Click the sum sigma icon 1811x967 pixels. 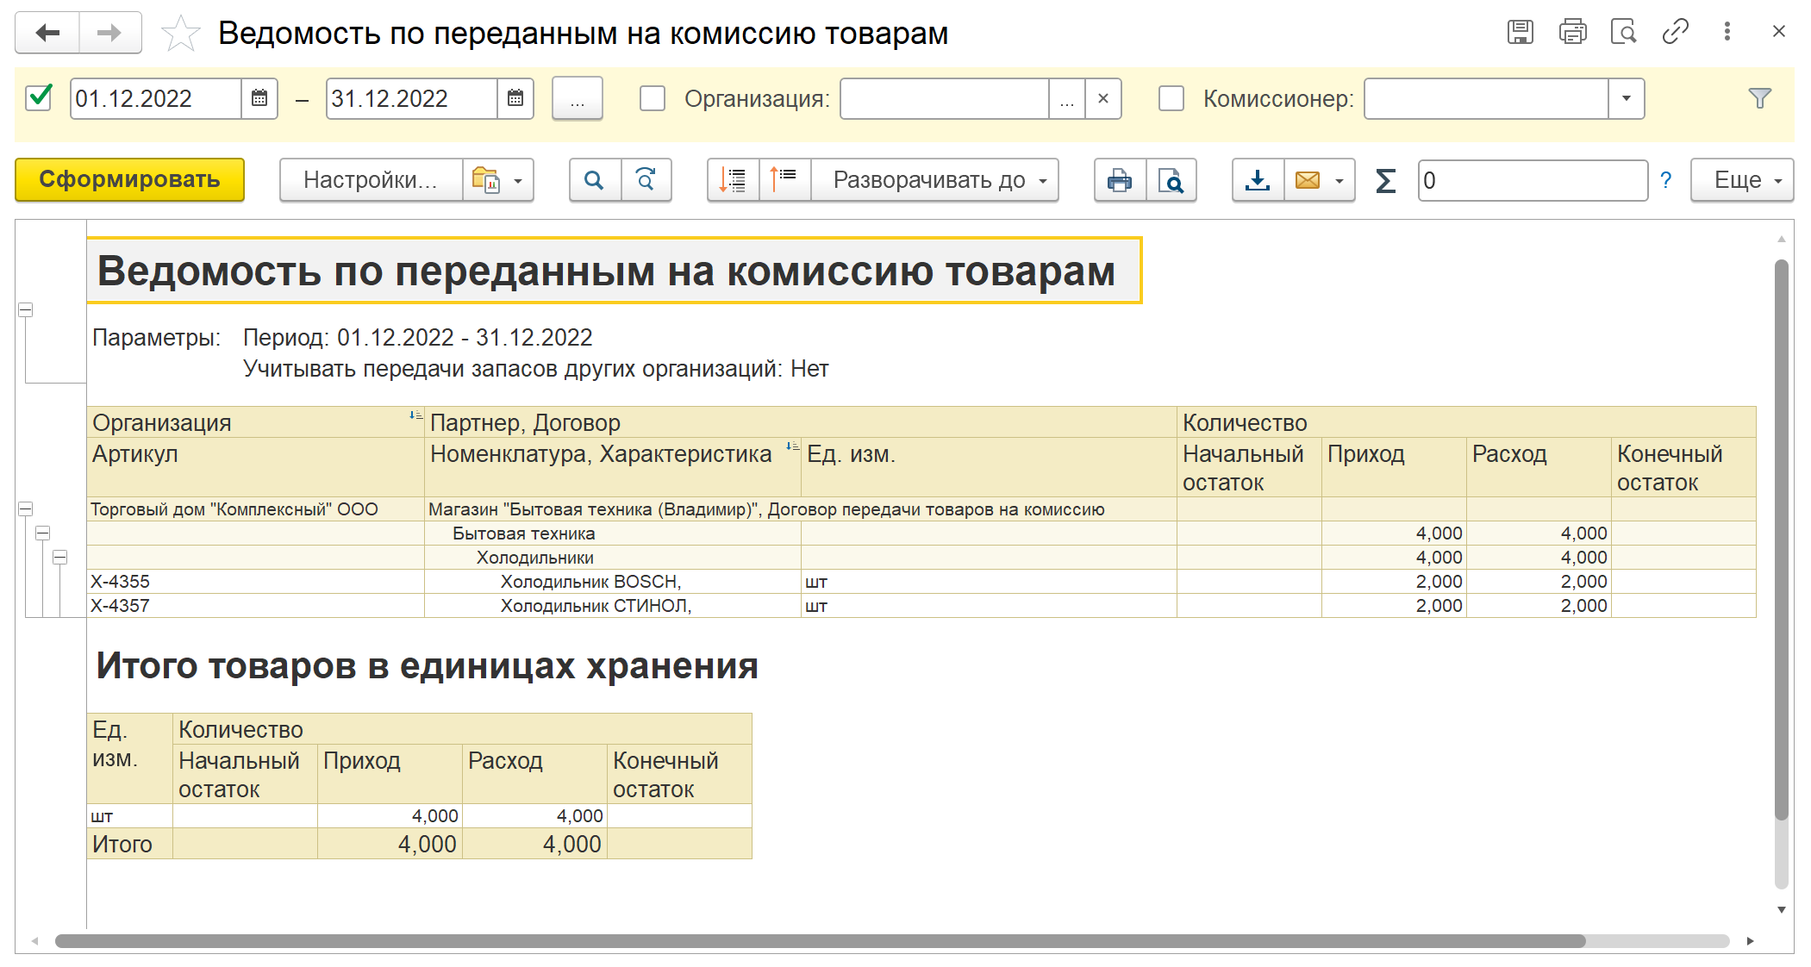point(1385,180)
